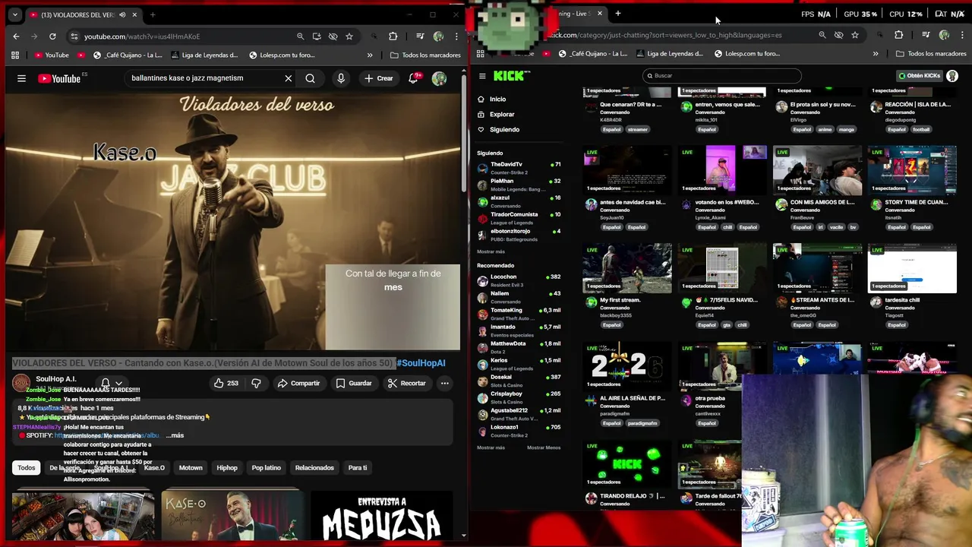Select the Pop latino filter chip
This screenshot has height=547, width=972.
pyautogui.click(x=267, y=468)
